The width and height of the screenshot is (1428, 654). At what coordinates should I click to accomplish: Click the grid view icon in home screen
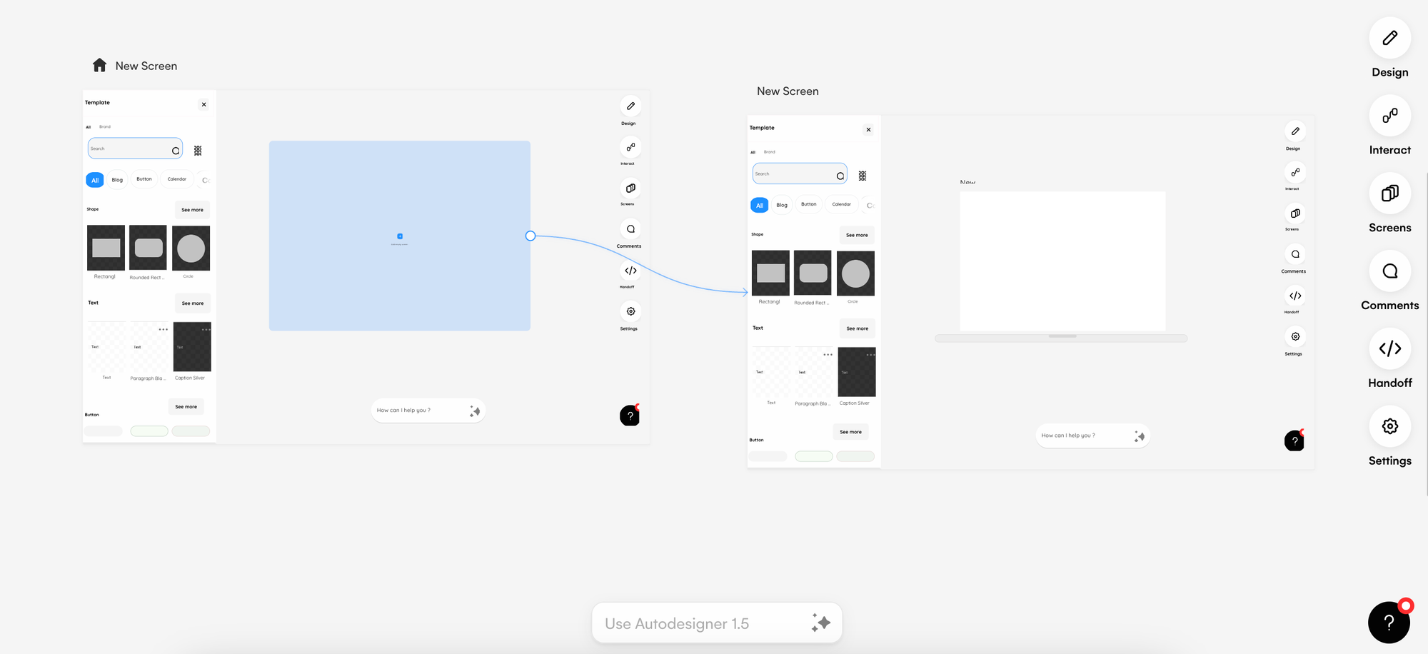(x=198, y=151)
